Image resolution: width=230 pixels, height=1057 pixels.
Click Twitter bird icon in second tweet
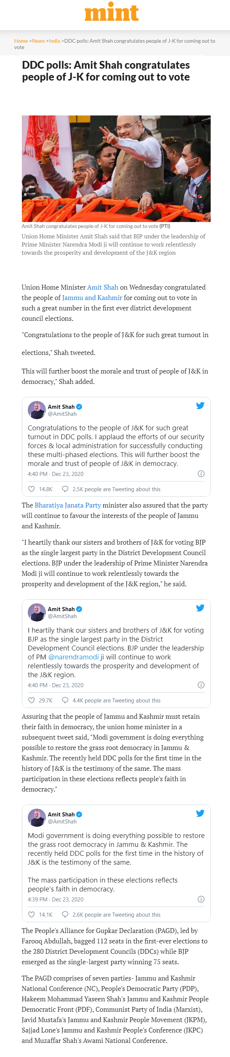click(200, 608)
